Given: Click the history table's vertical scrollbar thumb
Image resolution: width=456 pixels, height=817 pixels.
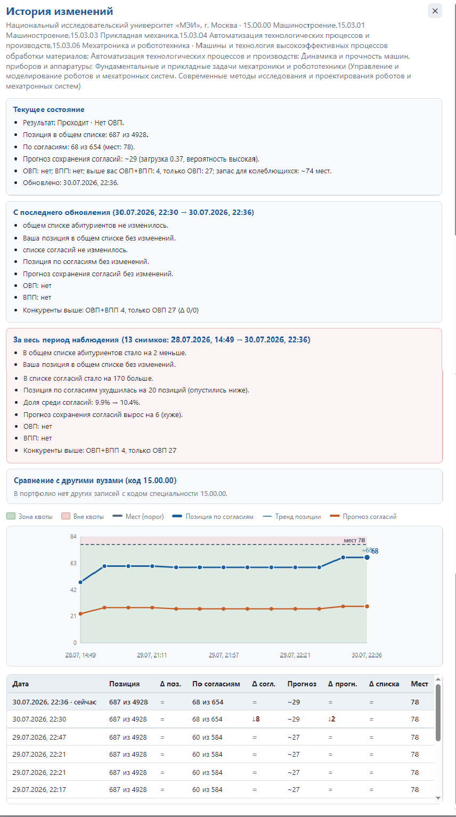Looking at the screenshot, I should pyautogui.click(x=438, y=712).
